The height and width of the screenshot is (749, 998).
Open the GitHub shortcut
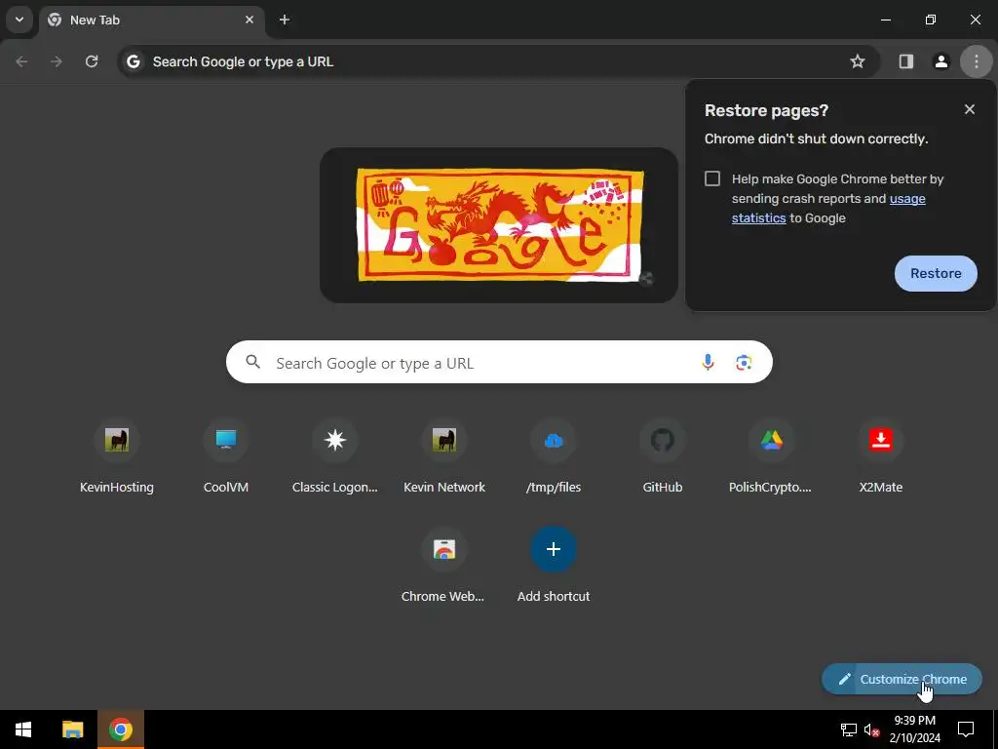tap(663, 457)
